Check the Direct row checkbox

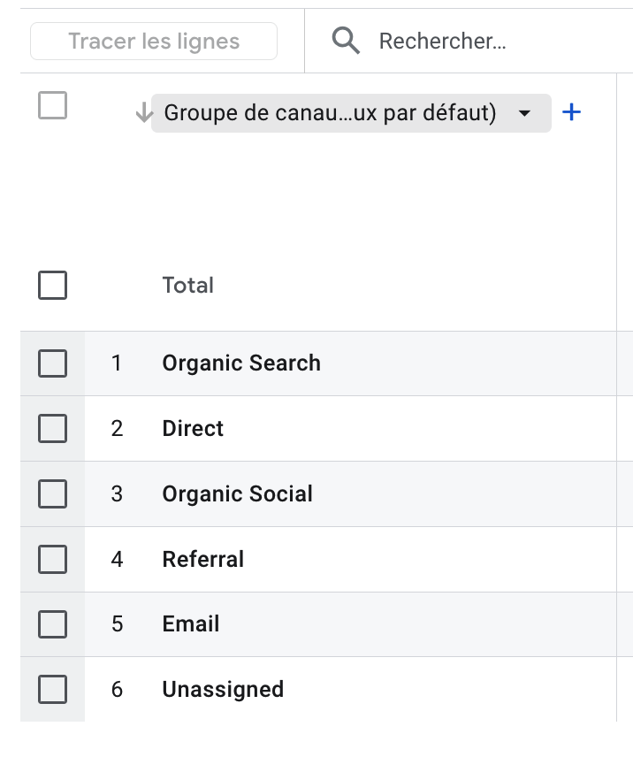(x=51, y=428)
